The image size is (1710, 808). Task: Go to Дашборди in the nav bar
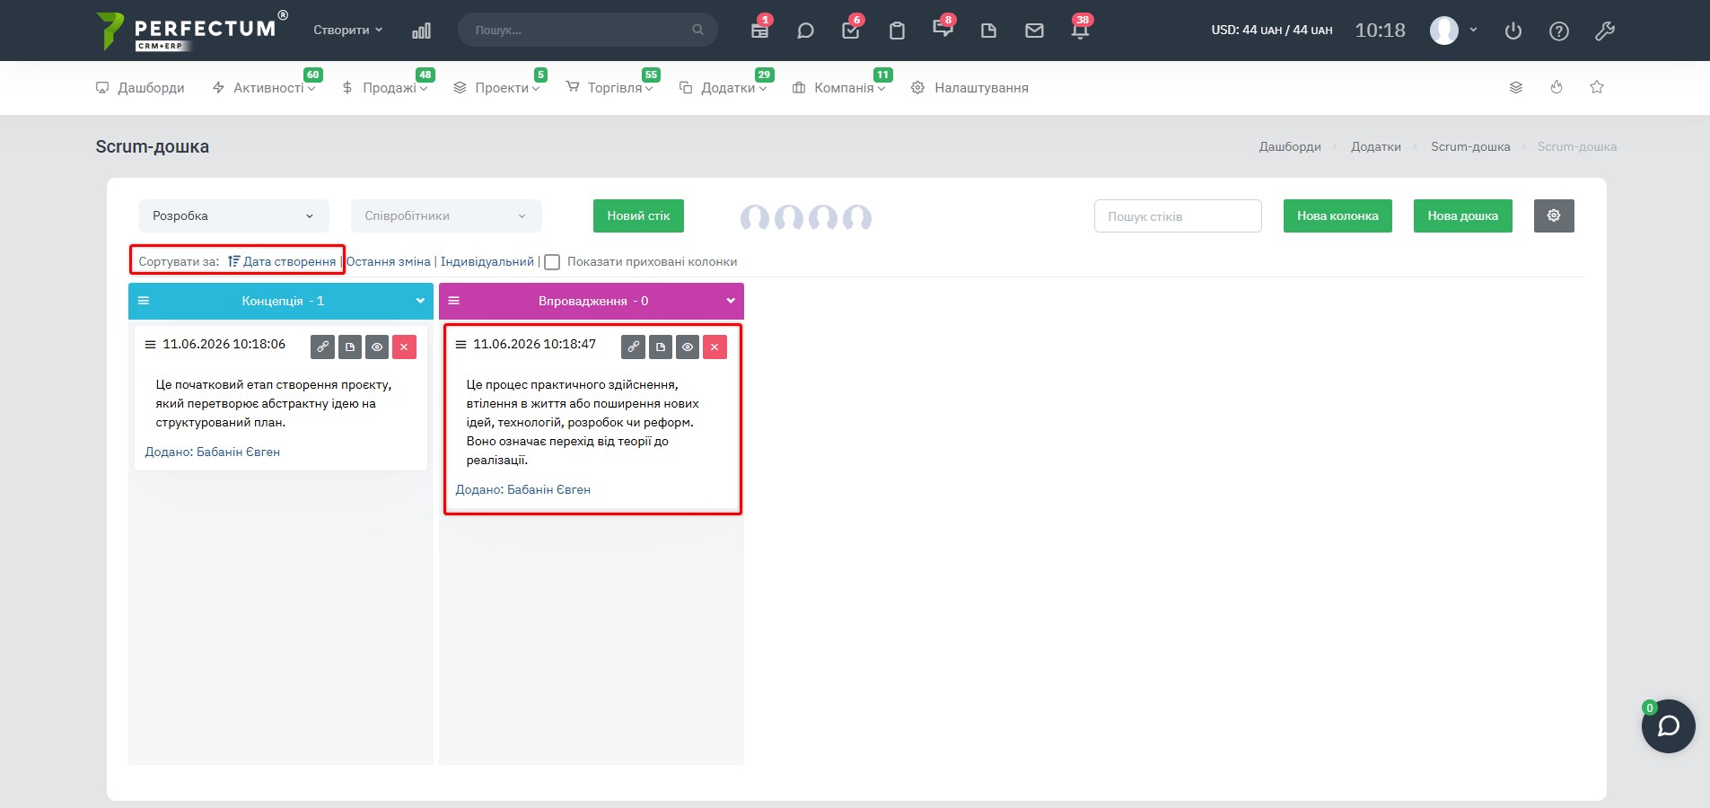140,87
